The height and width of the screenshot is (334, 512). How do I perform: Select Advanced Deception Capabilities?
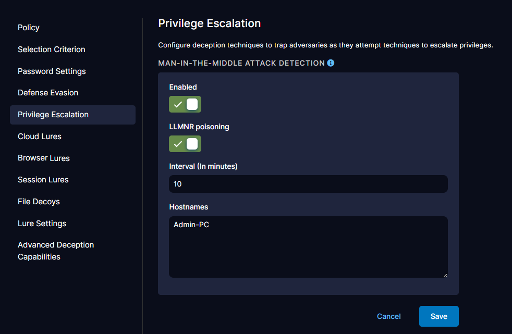click(x=56, y=251)
